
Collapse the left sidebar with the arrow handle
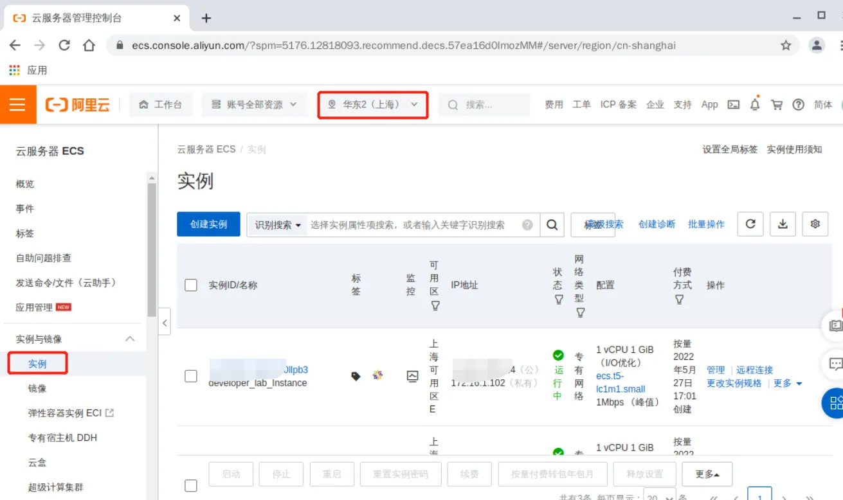(165, 323)
